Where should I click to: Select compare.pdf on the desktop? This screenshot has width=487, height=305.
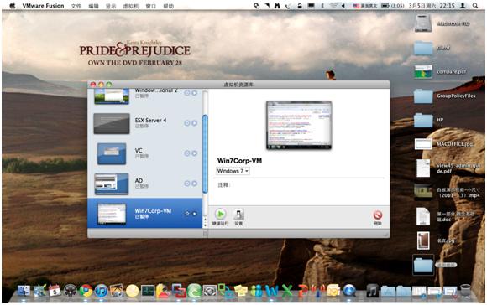[x=423, y=72]
